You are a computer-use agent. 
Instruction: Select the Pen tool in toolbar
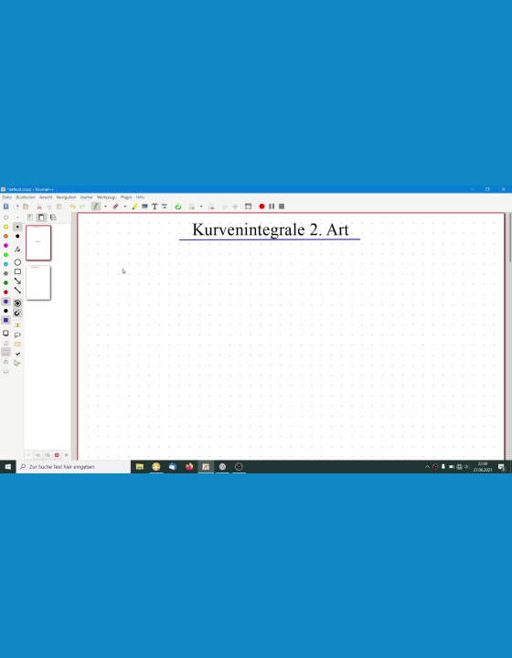[x=96, y=206]
